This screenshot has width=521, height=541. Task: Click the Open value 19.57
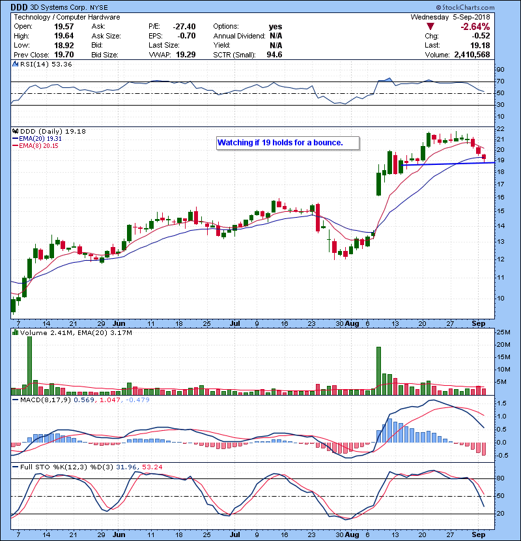click(x=64, y=27)
